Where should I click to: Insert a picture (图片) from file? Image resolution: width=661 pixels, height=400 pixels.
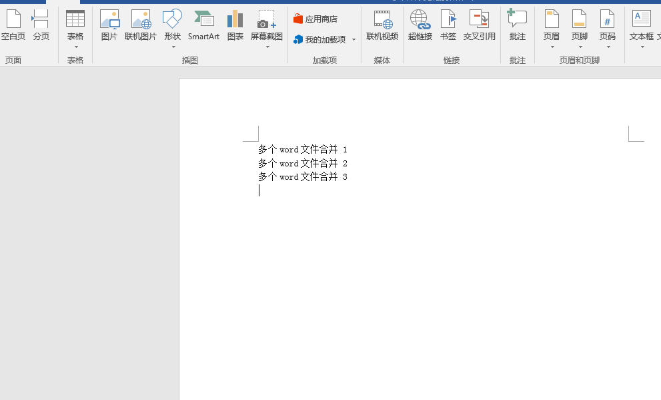(x=109, y=25)
